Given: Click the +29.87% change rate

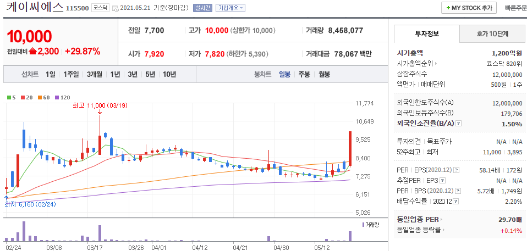Looking at the screenshot, I should 83,51.
